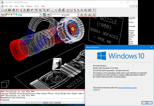Open Help with the red question mark
The width and height of the screenshot is (154, 106).
point(93,10)
